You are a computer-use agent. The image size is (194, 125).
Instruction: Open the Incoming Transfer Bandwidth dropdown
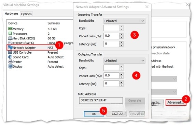tap(124, 21)
